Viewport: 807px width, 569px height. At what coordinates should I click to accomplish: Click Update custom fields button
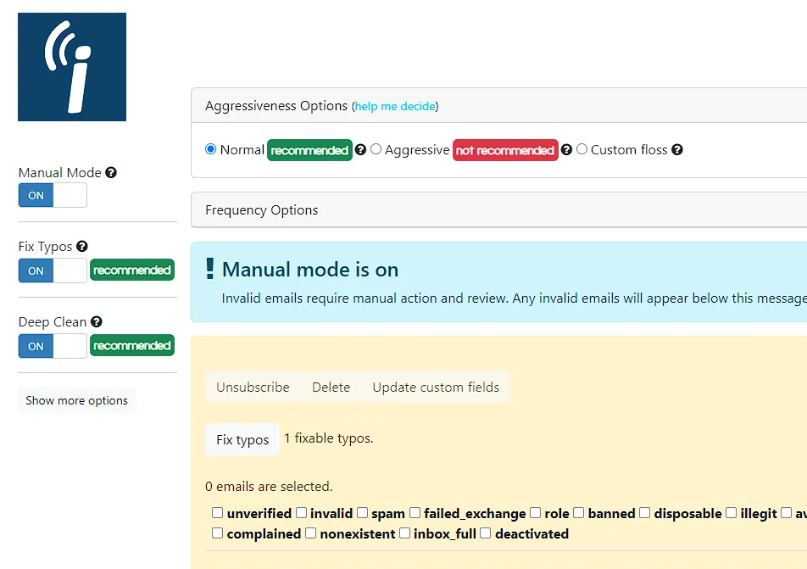click(x=436, y=388)
